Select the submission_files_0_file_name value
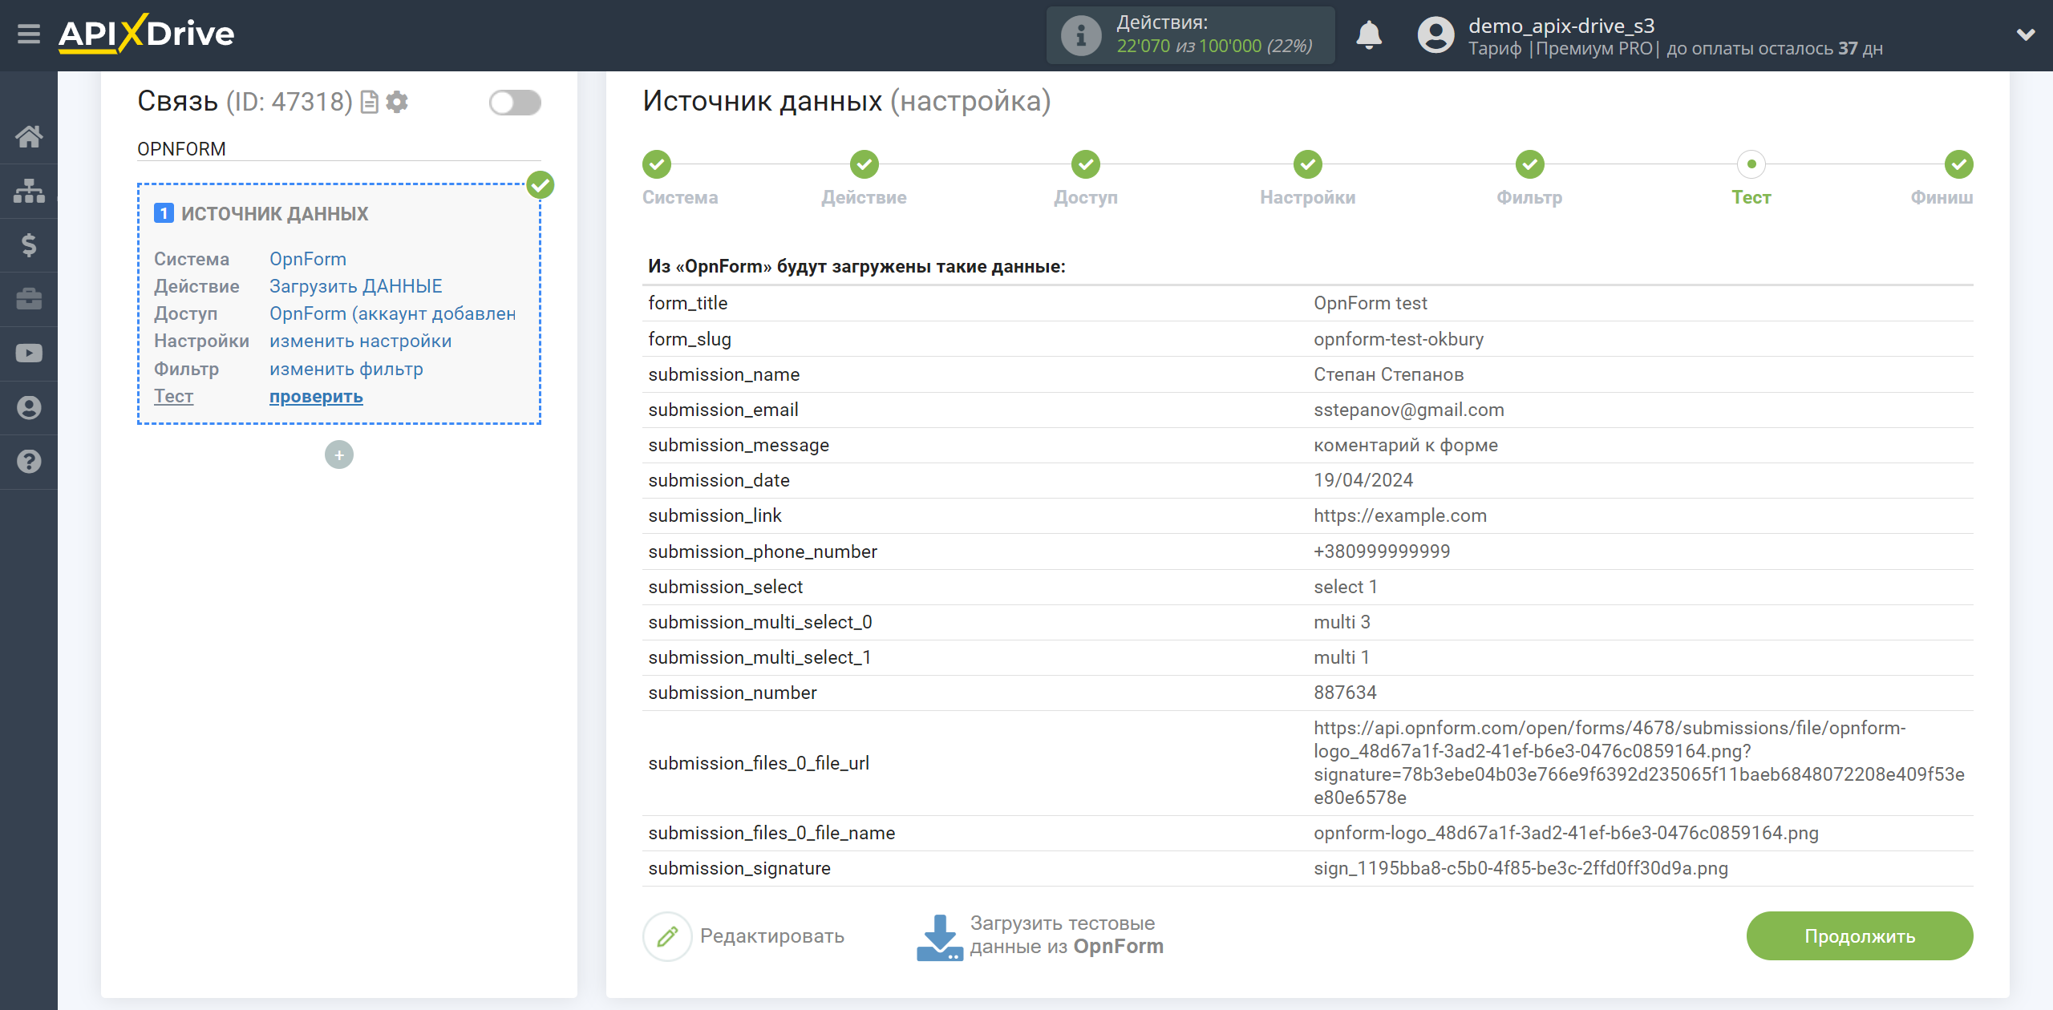Image resolution: width=2053 pixels, height=1010 pixels. coord(1565,834)
